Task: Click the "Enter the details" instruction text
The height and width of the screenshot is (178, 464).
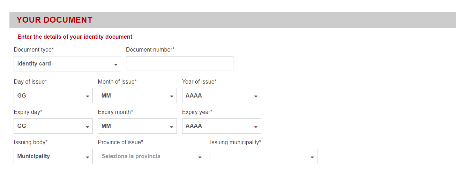Action: click(75, 37)
